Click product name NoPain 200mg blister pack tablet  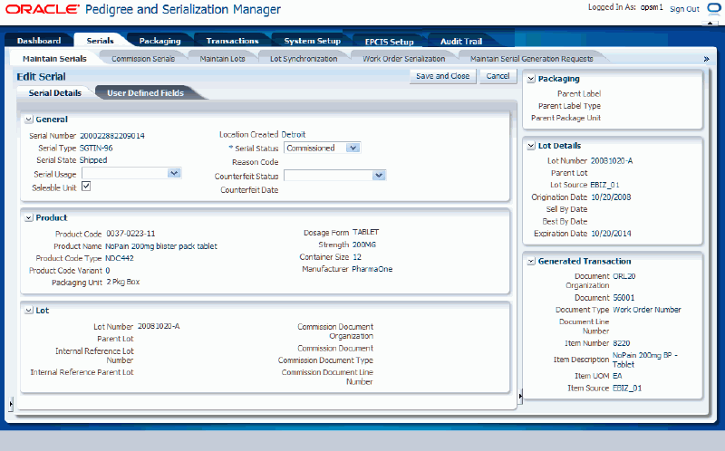tap(161, 246)
